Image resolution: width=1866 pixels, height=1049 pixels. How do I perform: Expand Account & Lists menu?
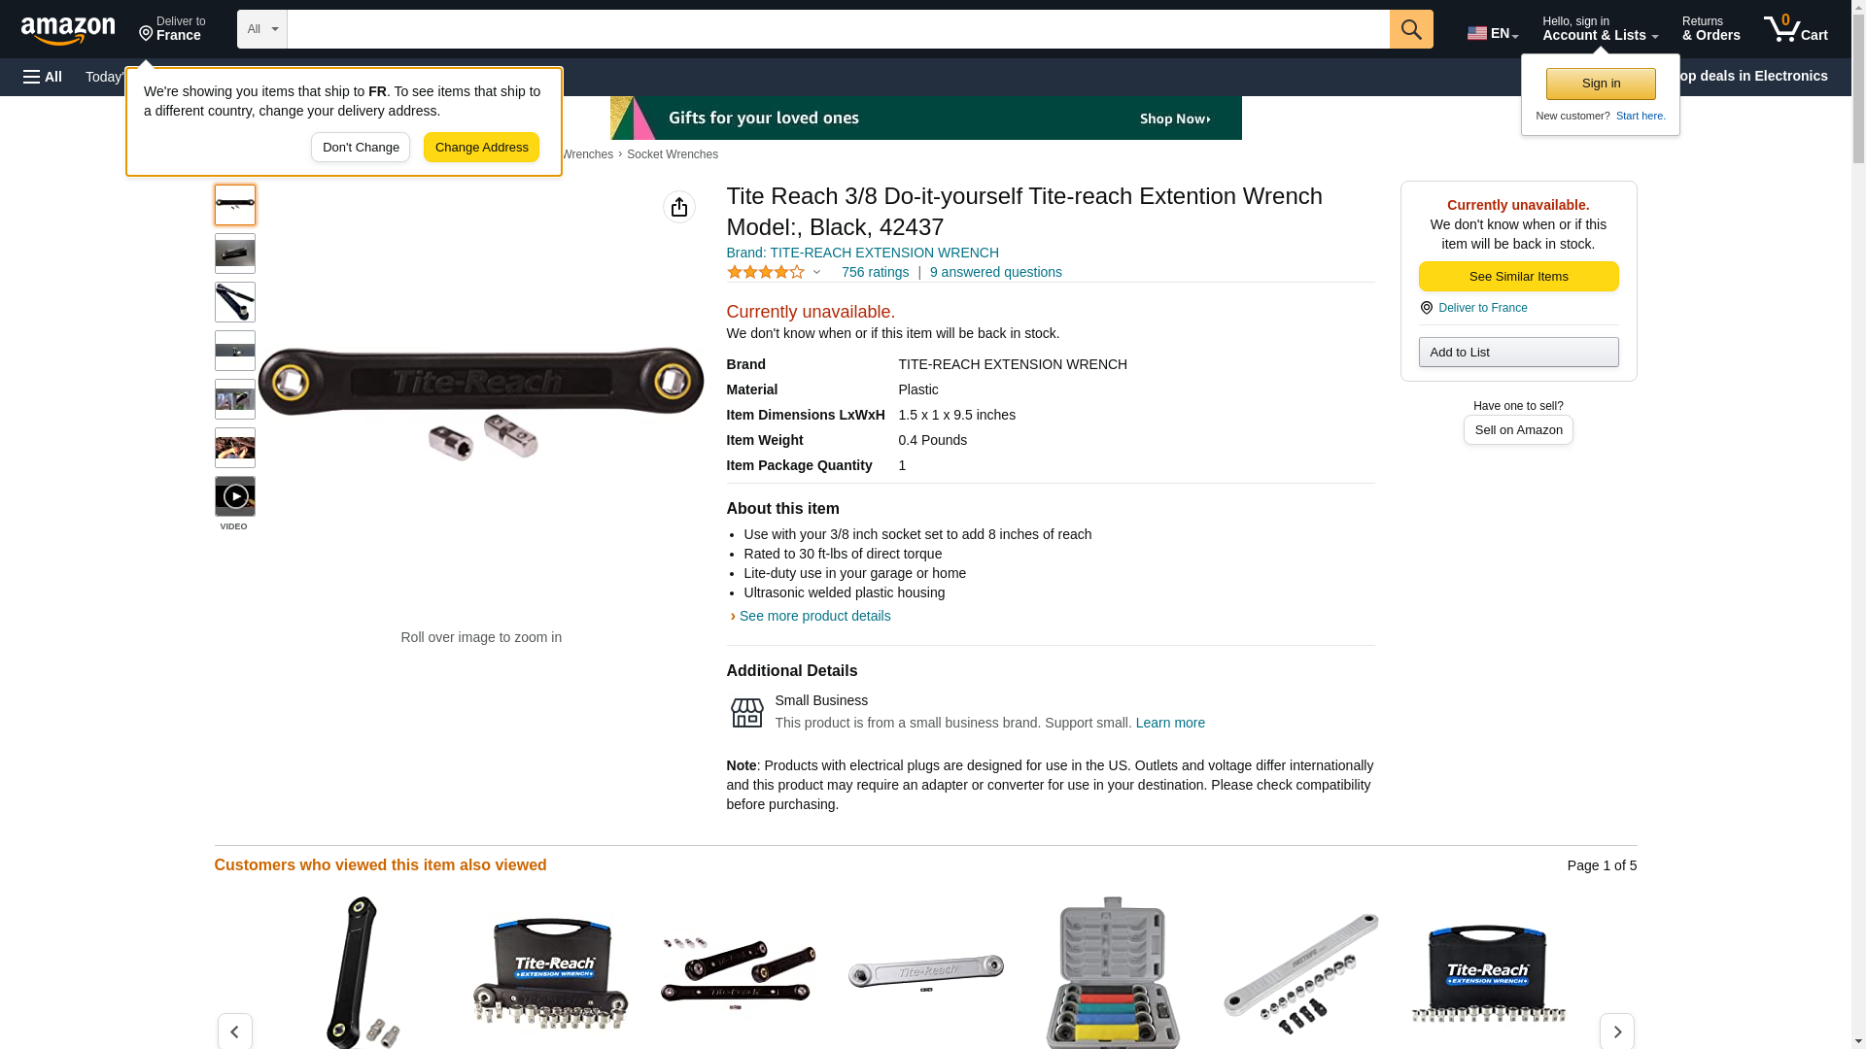(x=1600, y=29)
